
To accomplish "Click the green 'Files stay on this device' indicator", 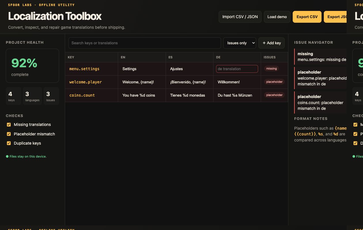I will click(x=26, y=156).
